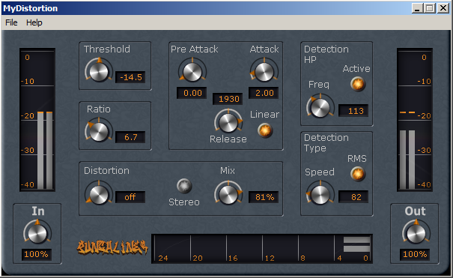Click the Release value 1930 field

[x=228, y=99]
